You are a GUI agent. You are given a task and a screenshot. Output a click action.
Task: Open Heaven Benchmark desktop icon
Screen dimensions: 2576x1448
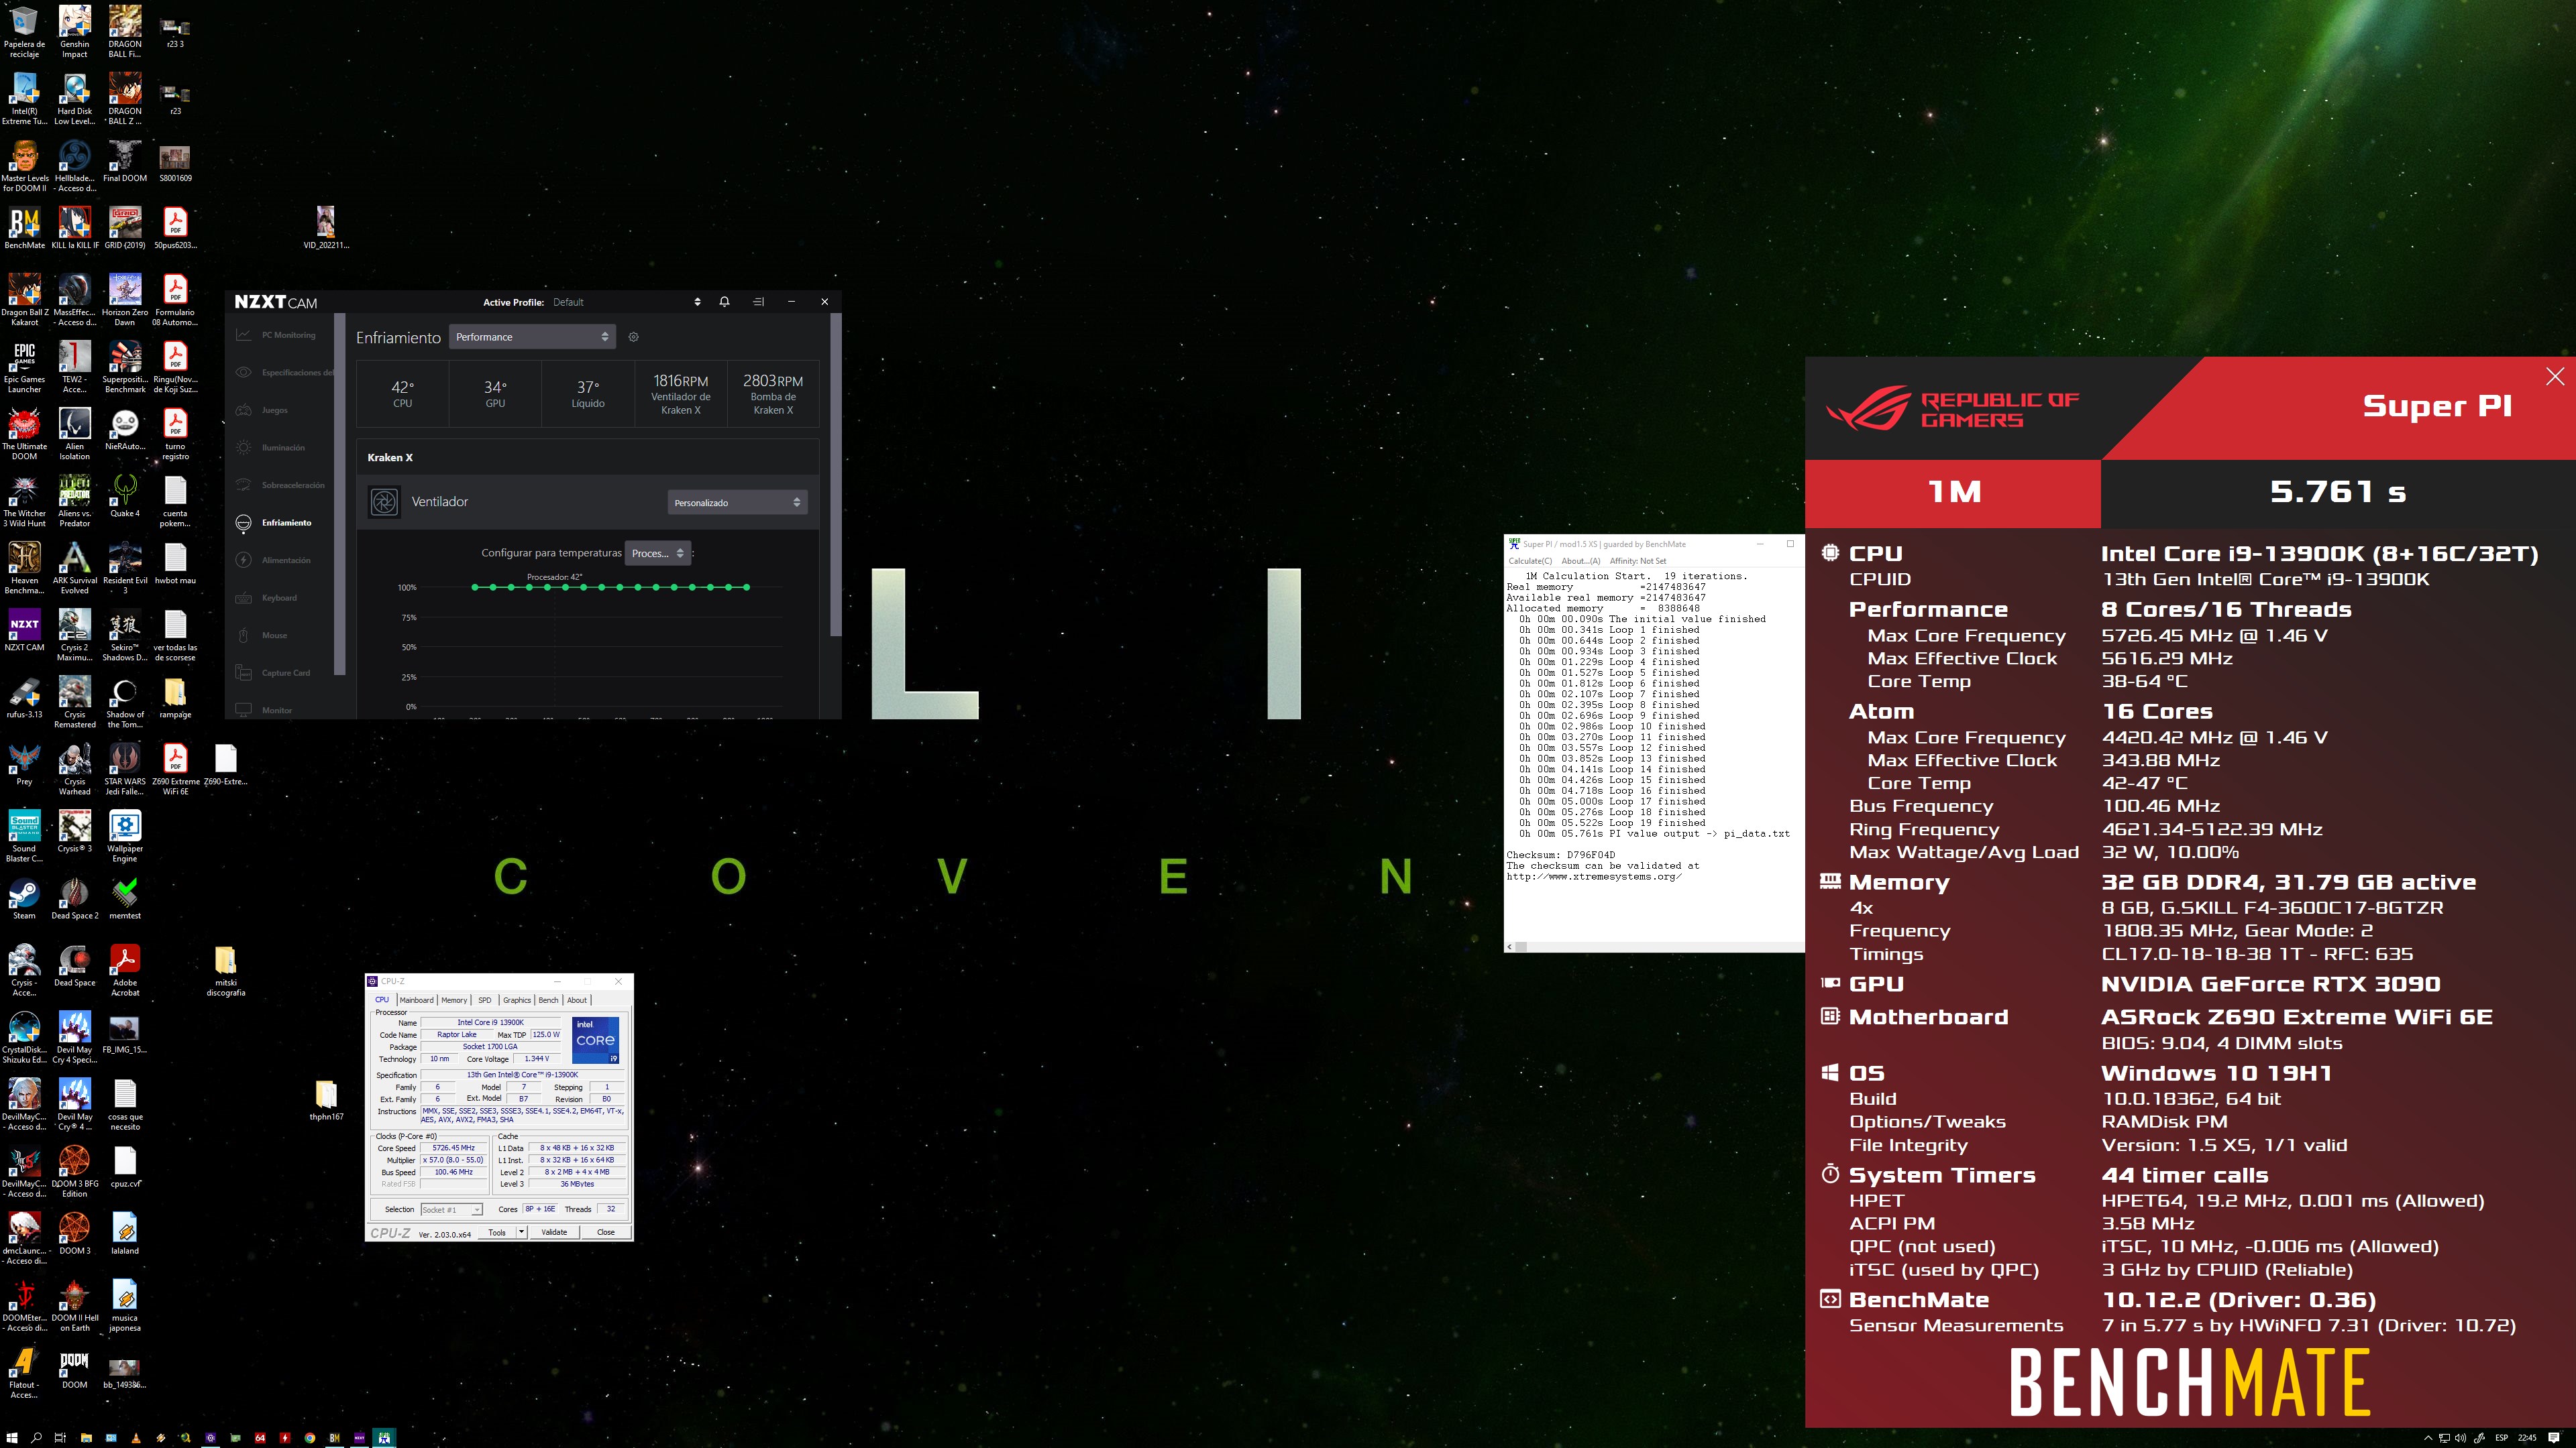[x=24, y=568]
